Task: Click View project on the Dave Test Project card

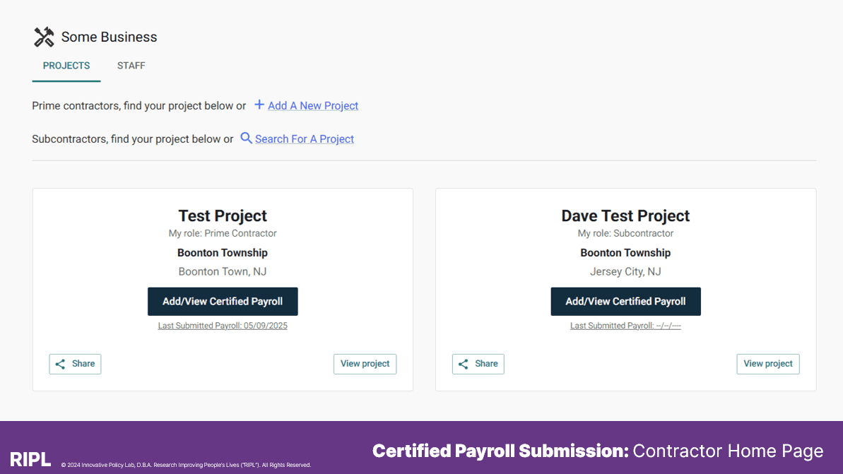Action: point(767,364)
